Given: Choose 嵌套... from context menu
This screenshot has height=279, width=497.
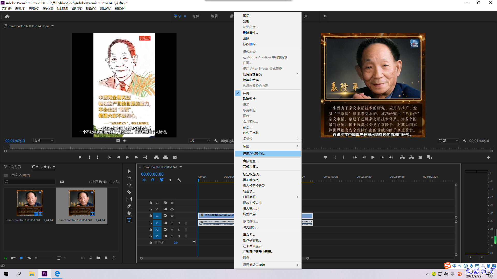Looking at the screenshot, I should pos(268,127).
